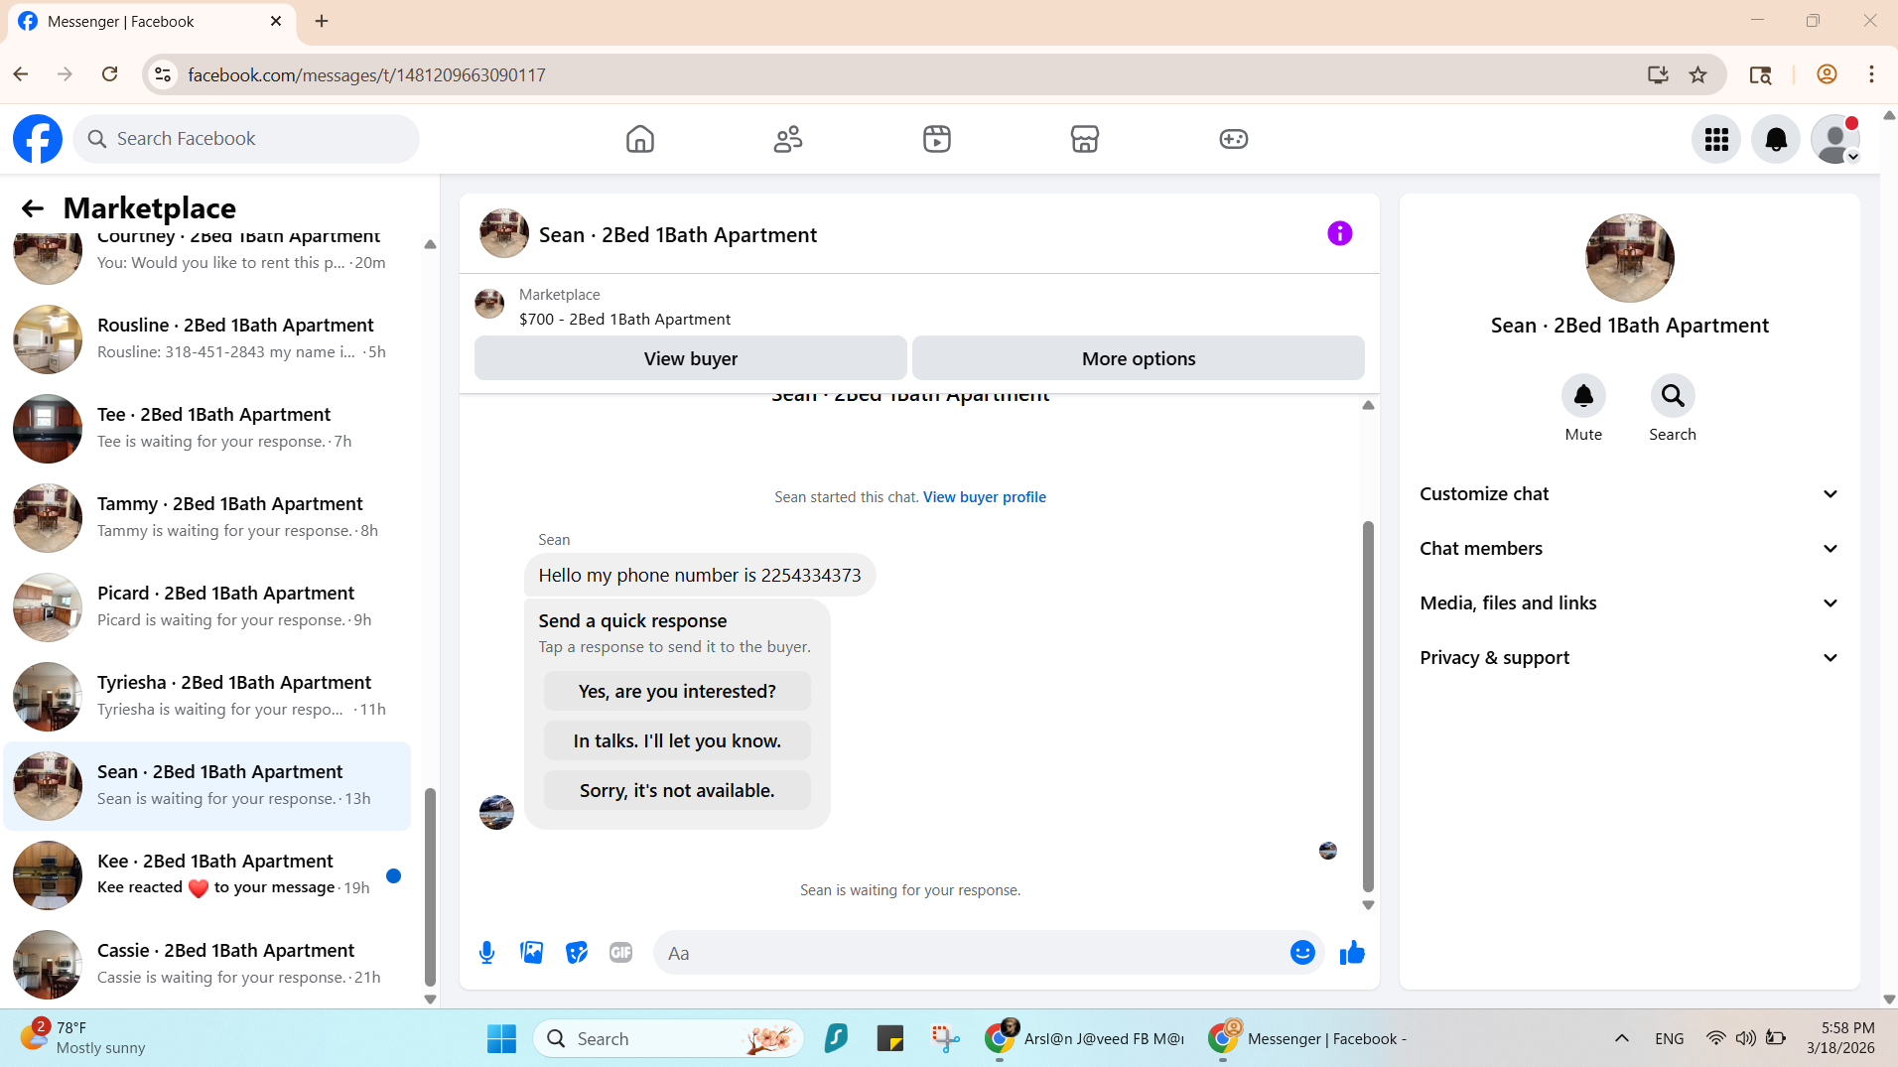Click View buyer button
Image resolution: width=1898 pixels, height=1067 pixels.
[691, 358]
